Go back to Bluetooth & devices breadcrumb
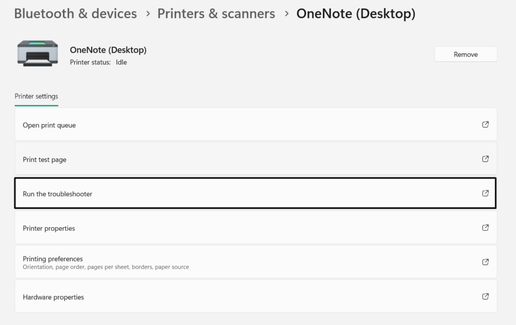 click(x=76, y=14)
